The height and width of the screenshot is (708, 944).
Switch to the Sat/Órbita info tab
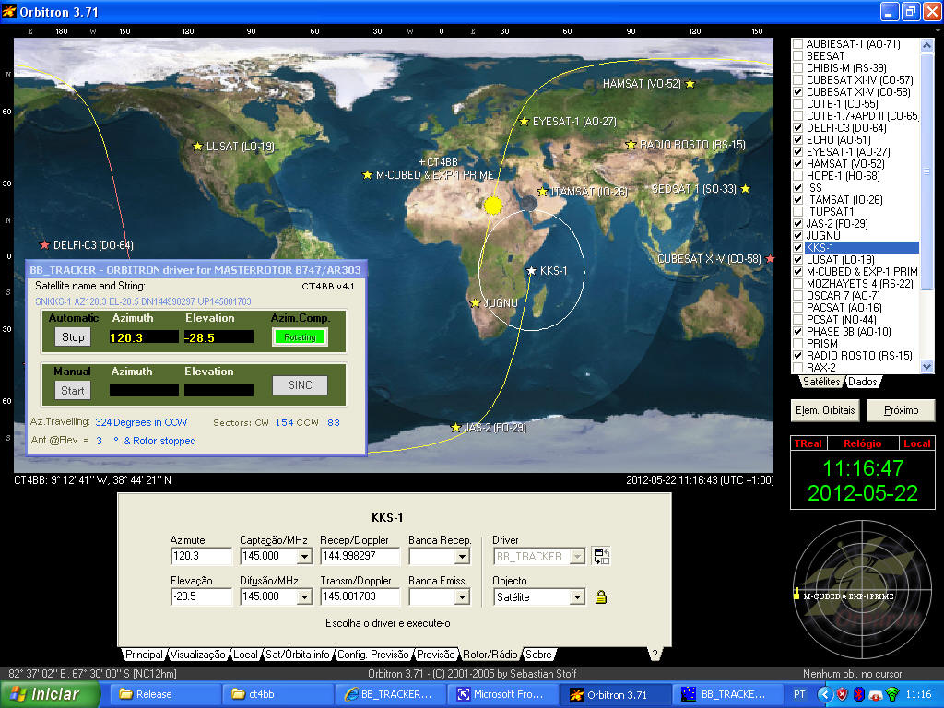298,655
